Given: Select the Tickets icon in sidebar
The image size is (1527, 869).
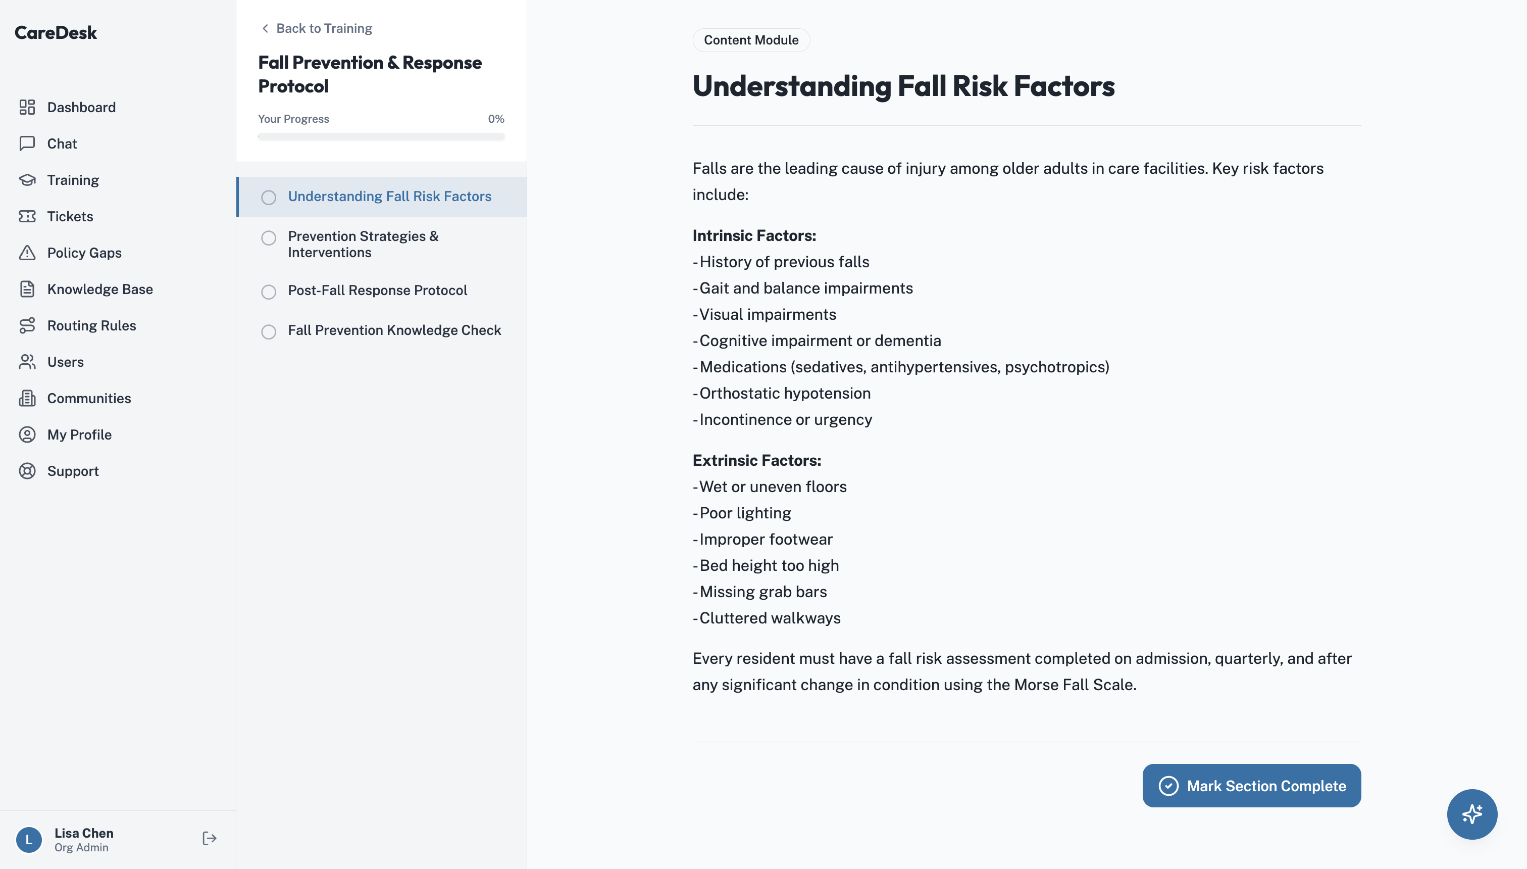Looking at the screenshot, I should 27,217.
